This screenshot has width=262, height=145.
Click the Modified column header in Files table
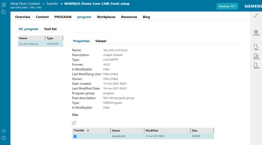pyautogui.click(x=167, y=130)
